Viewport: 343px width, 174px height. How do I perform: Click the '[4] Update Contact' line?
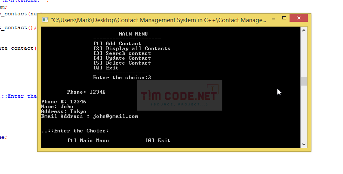(x=122, y=58)
